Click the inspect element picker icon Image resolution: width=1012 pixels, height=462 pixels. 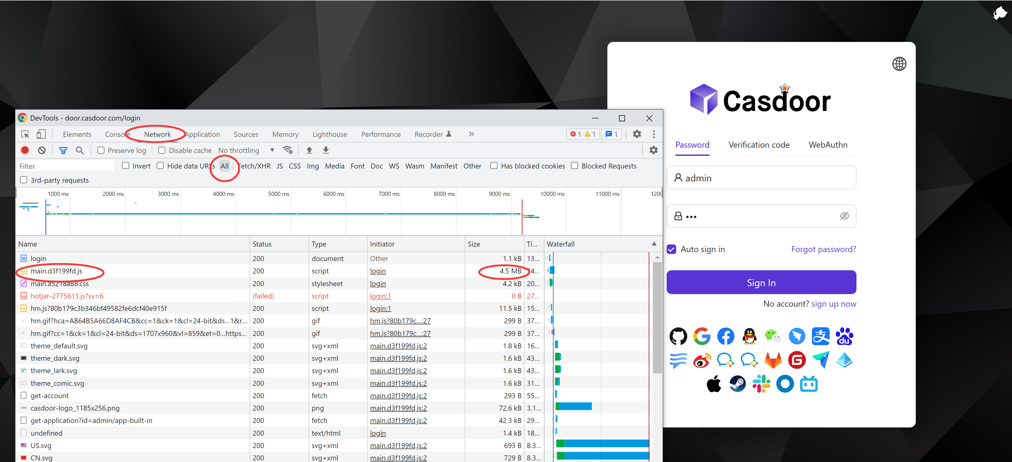(25, 134)
